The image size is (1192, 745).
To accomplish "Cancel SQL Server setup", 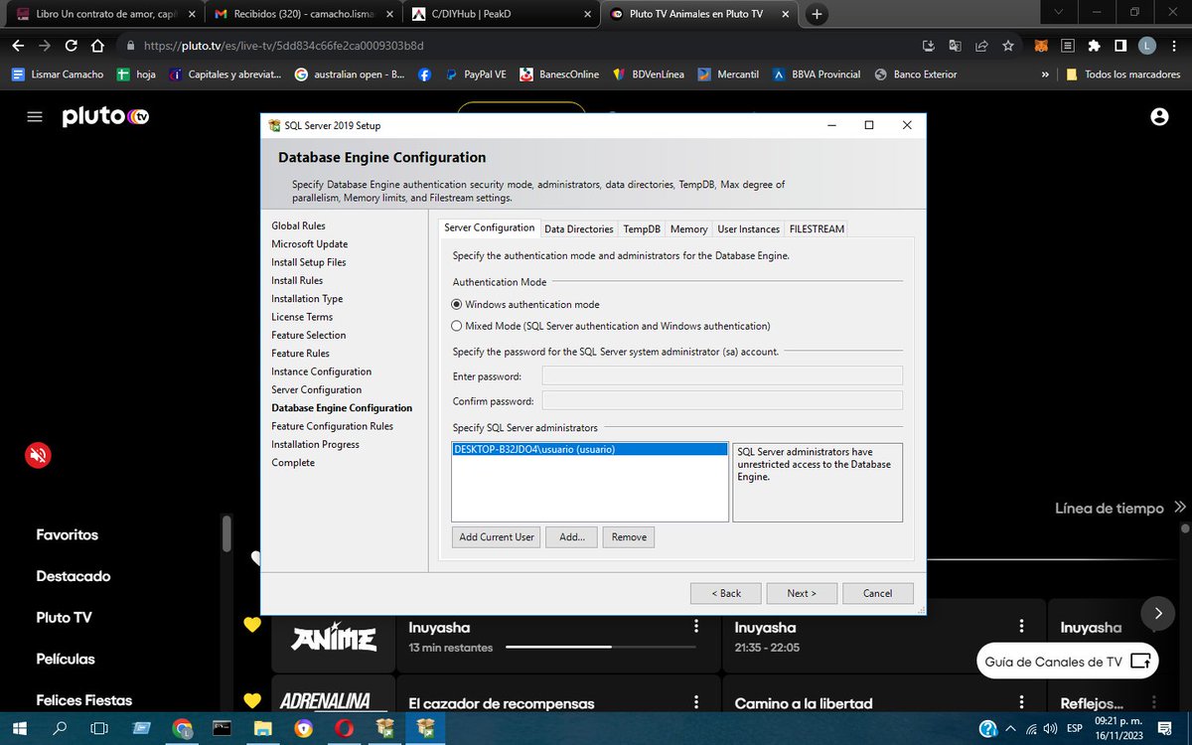I will click(x=878, y=593).
